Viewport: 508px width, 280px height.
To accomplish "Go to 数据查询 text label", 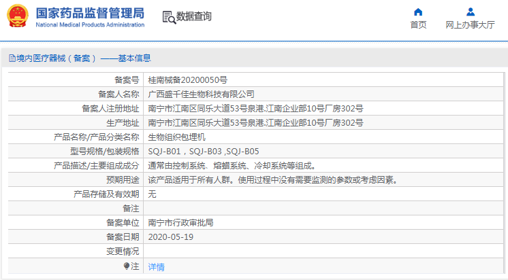I will pyautogui.click(x=194, y=16).
